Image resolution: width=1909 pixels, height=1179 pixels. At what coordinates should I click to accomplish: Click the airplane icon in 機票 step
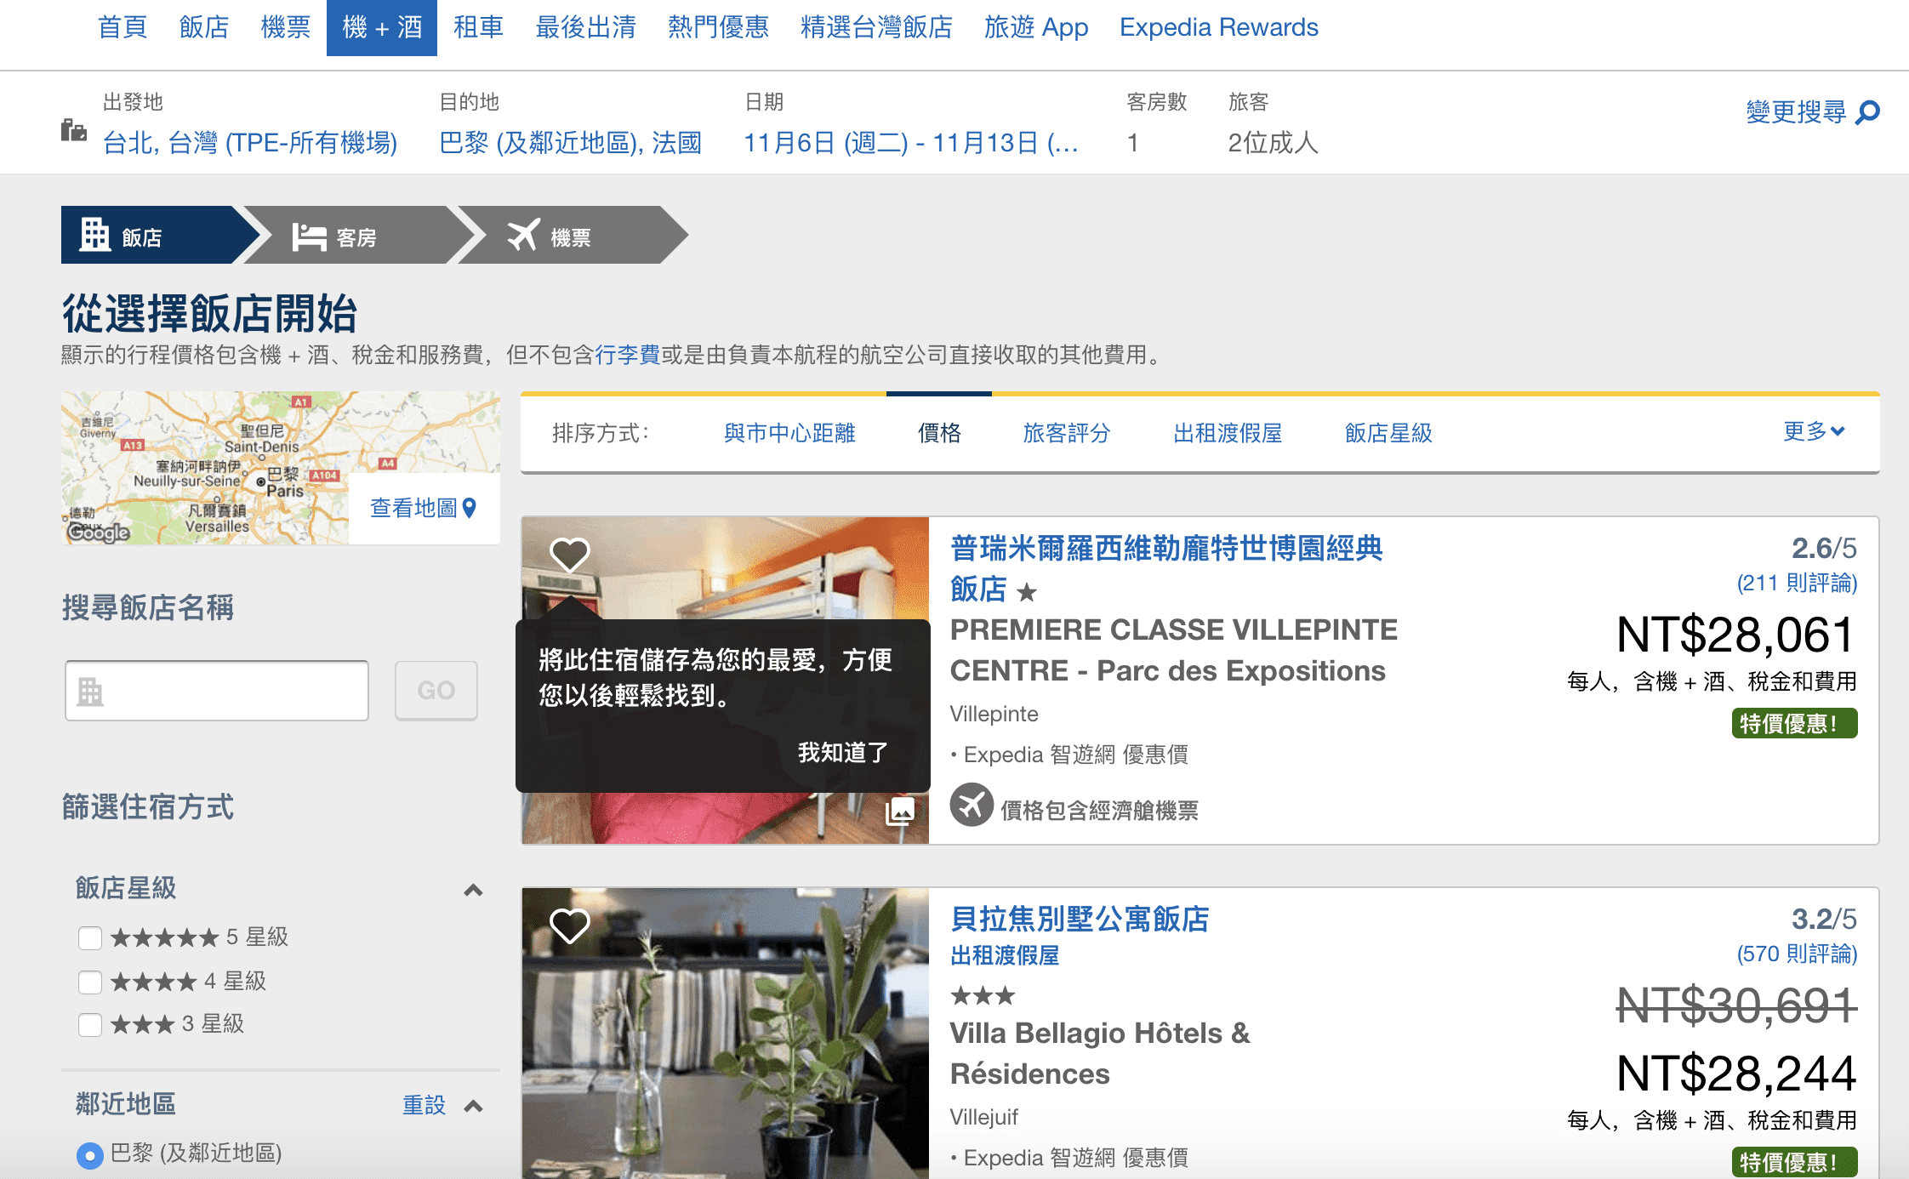pos(523,235)
